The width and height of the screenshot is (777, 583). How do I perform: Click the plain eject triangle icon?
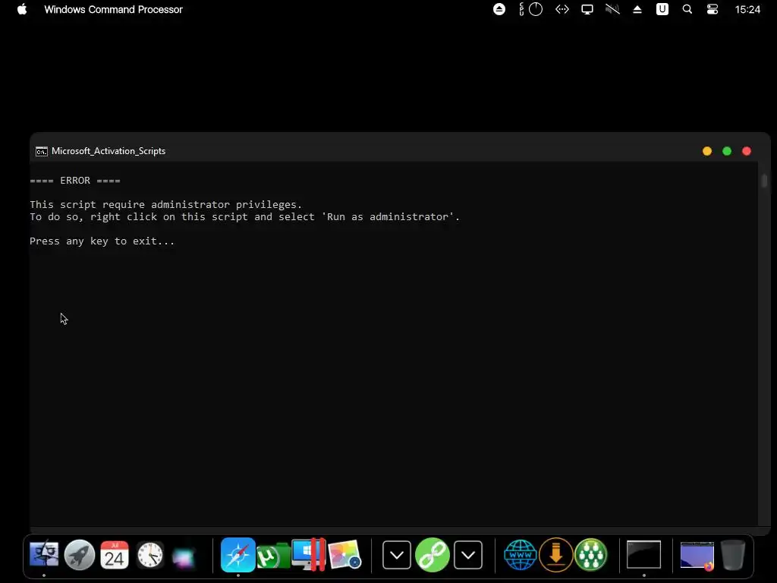637,9
